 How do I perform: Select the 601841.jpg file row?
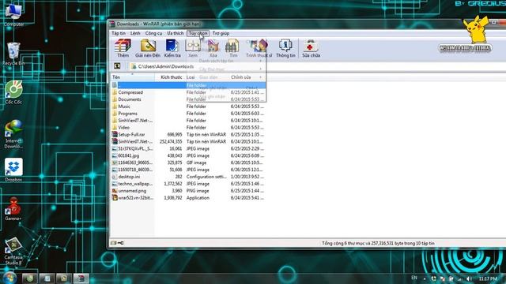[188, 155]
